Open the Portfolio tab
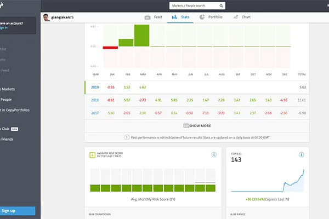The width and height of the screenshot is (329, 219). [211, 18]
